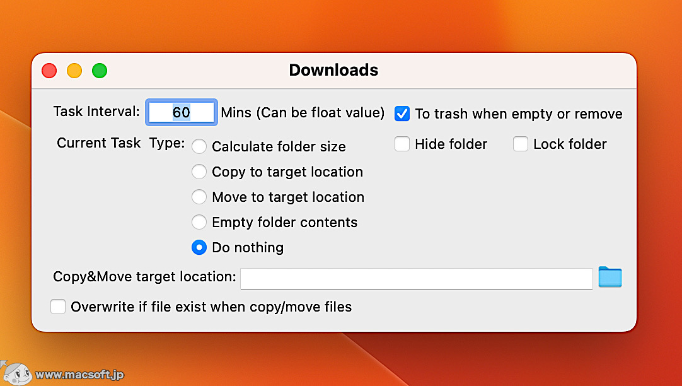Viewport: 682px width, 386px height.
Task: Click the Task Interval input field
Action: (182, 112)
